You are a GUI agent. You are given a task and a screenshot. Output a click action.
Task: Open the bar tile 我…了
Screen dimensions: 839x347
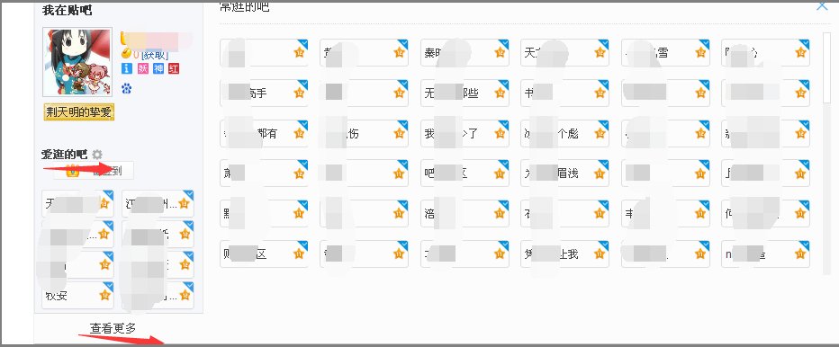point(465,133)
